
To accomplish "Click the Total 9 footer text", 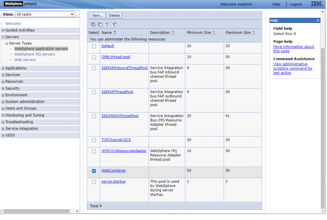I will click(96, 206).
